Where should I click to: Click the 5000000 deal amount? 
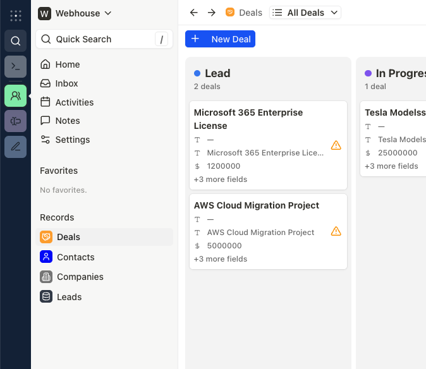tap(224, 245)
